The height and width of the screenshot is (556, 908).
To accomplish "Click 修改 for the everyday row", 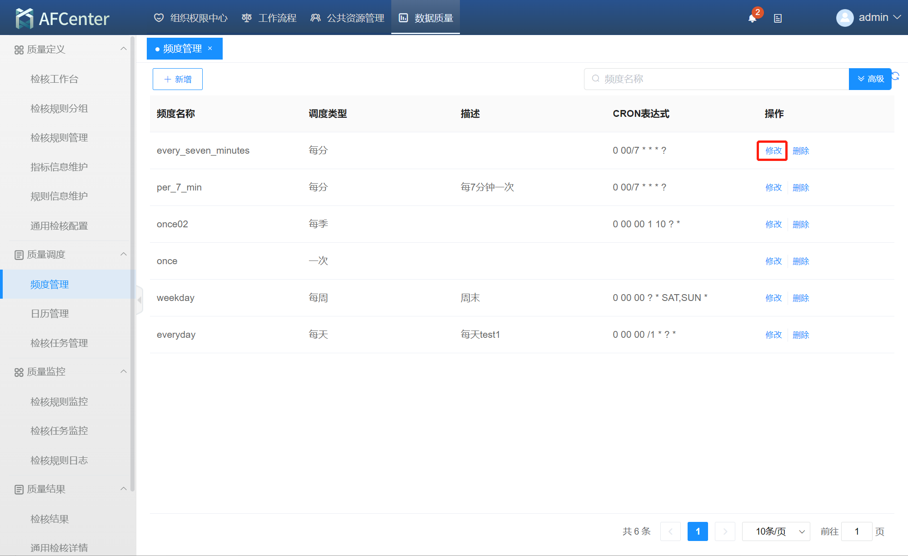I will 773,335.
